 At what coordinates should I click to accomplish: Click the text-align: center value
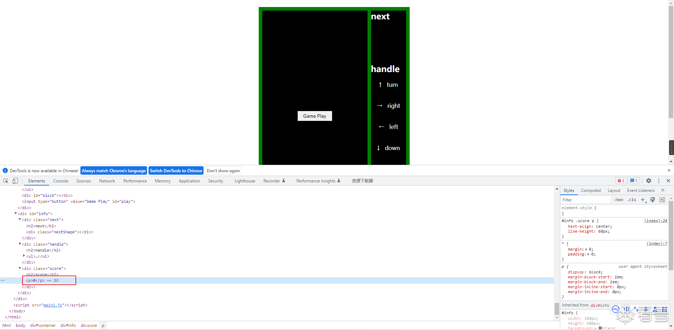coord(604,226)
